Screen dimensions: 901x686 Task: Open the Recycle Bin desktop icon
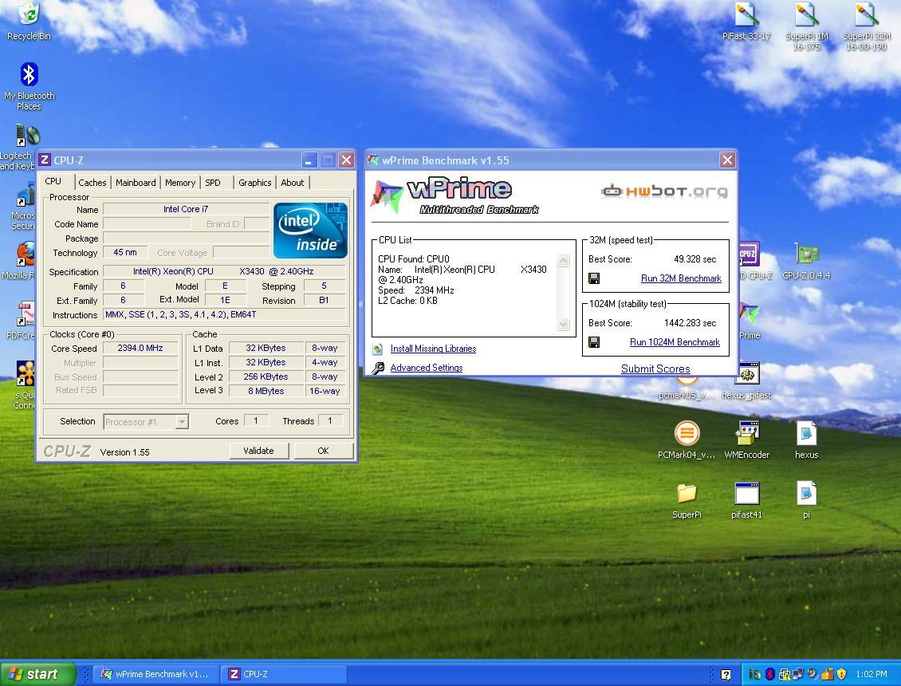tap(28, 22)
